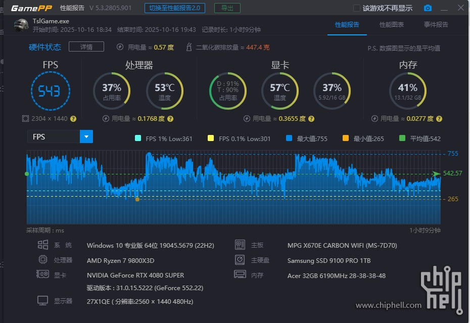
Task: Click the FPS metric selection box
Action: [54, 136]
